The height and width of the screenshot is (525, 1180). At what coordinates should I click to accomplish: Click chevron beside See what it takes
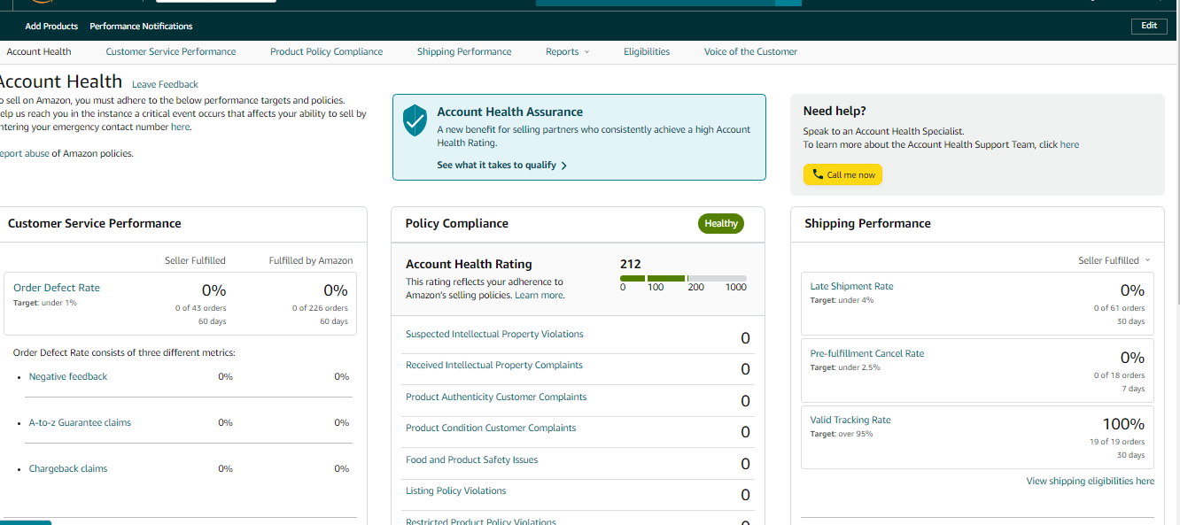pyautogui.click(x=563, y=166)
